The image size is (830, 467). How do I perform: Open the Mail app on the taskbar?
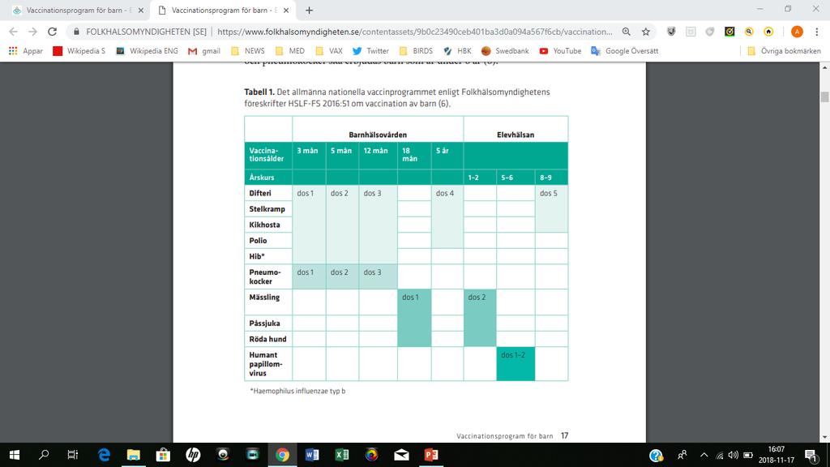pos(401,455)
